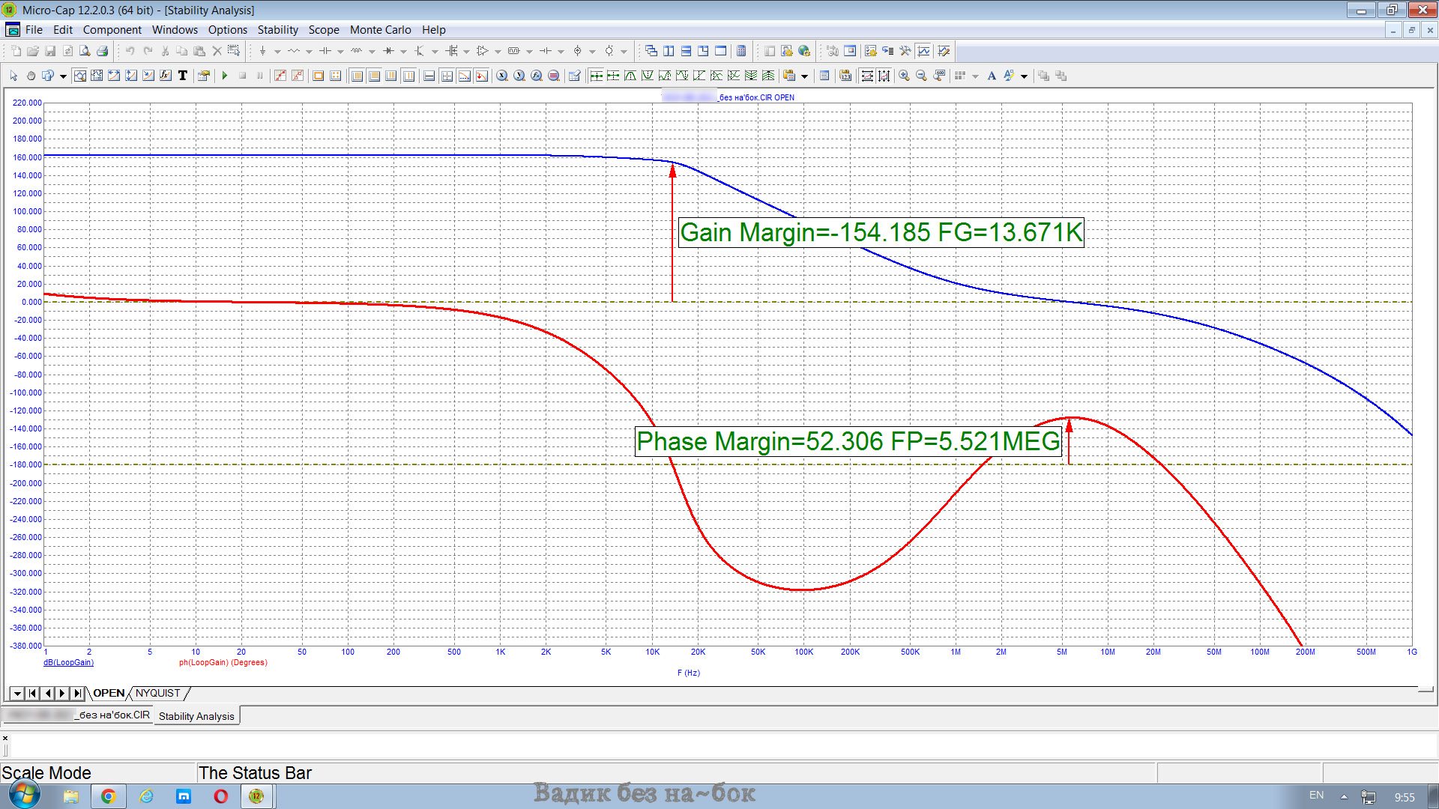Toggle the horizontal auto-scale range button

(x=867, y=76)
